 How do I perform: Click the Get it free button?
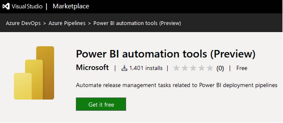101,104
